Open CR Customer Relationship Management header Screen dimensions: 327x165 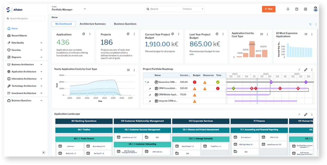pos(143,121)
